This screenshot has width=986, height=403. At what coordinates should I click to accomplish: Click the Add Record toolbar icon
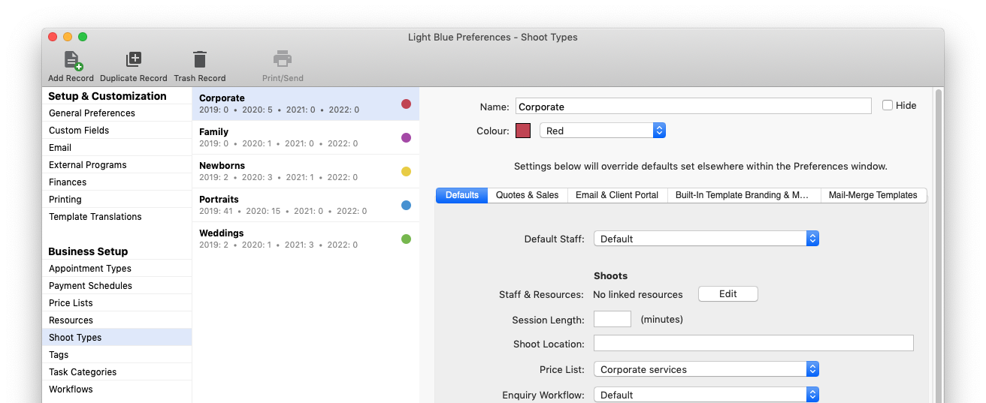[72, 60]
